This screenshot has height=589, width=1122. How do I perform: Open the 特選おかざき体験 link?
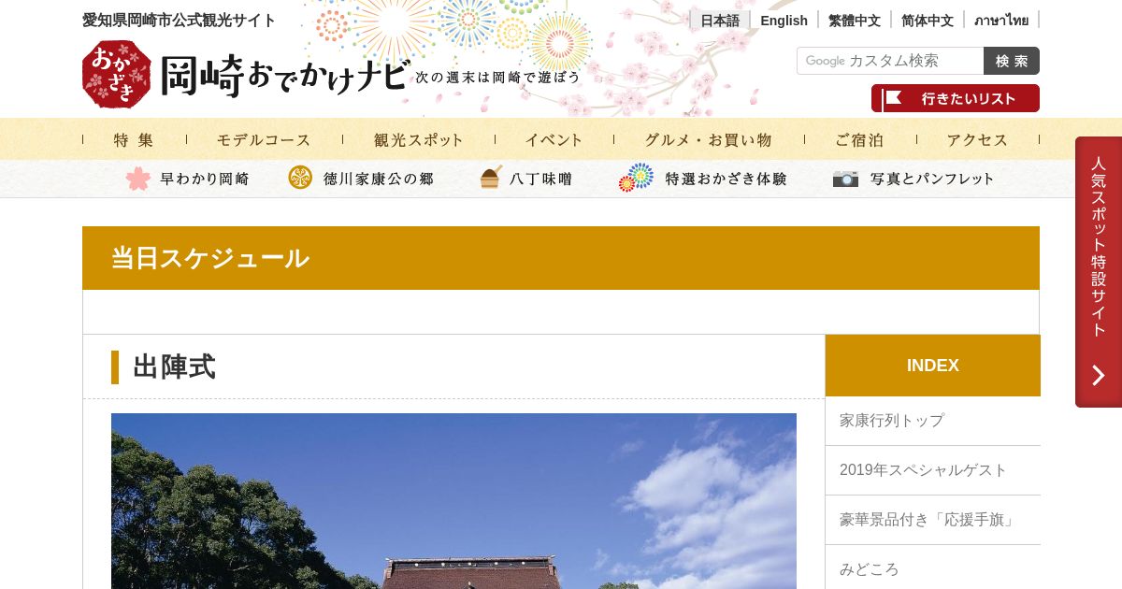[x=726, y=179]
